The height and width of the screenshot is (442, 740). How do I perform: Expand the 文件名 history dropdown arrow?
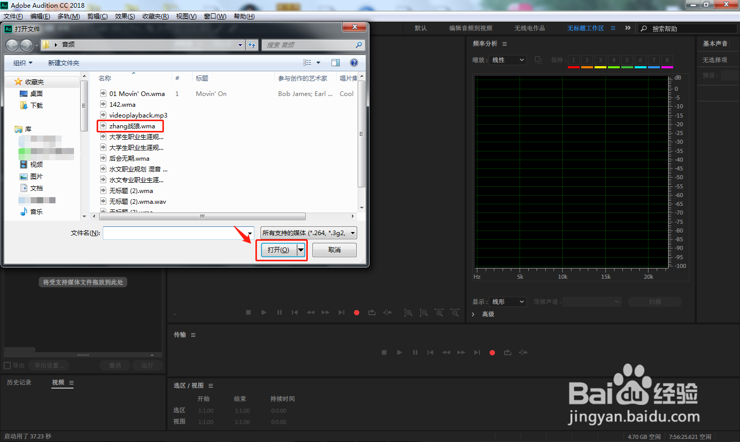point(250,234)
